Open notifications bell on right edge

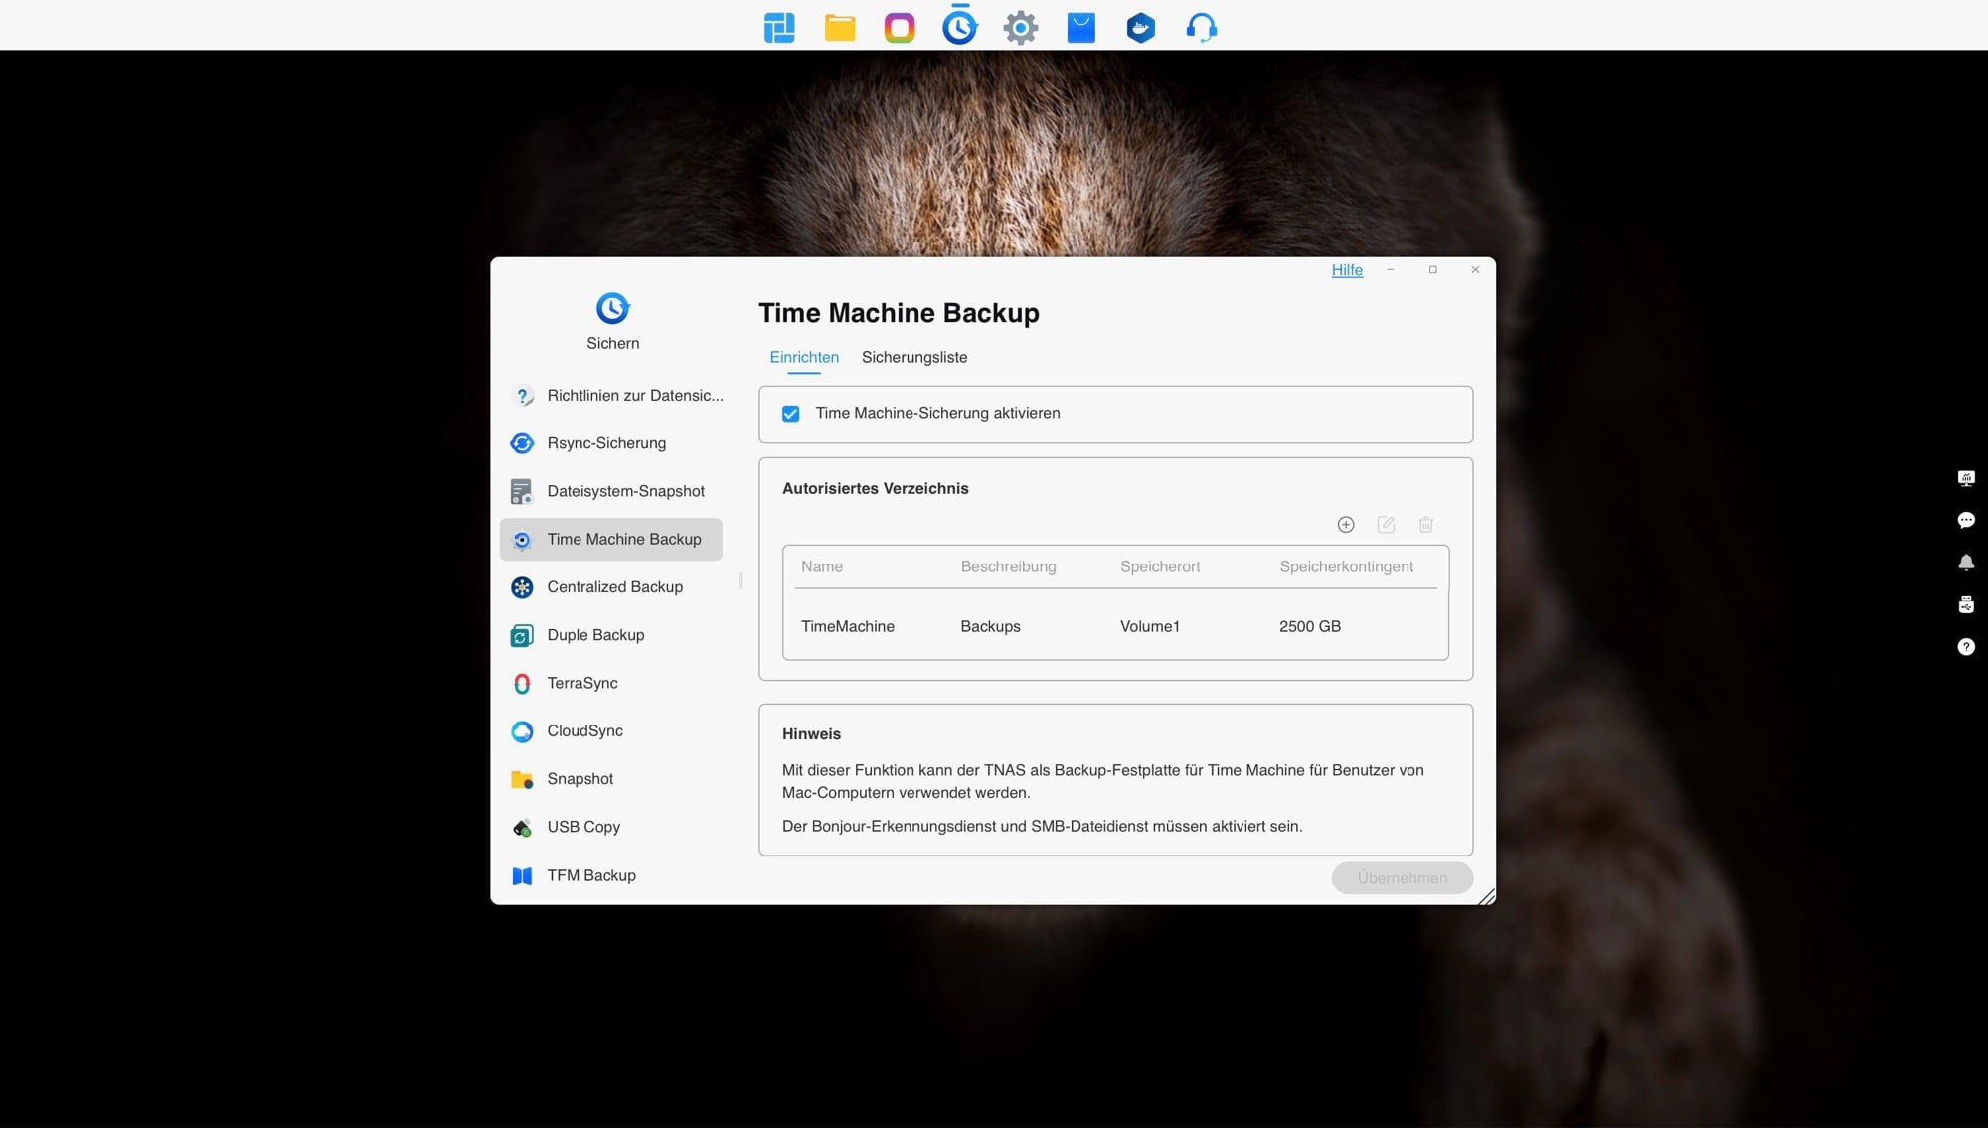click(1966, 563)
